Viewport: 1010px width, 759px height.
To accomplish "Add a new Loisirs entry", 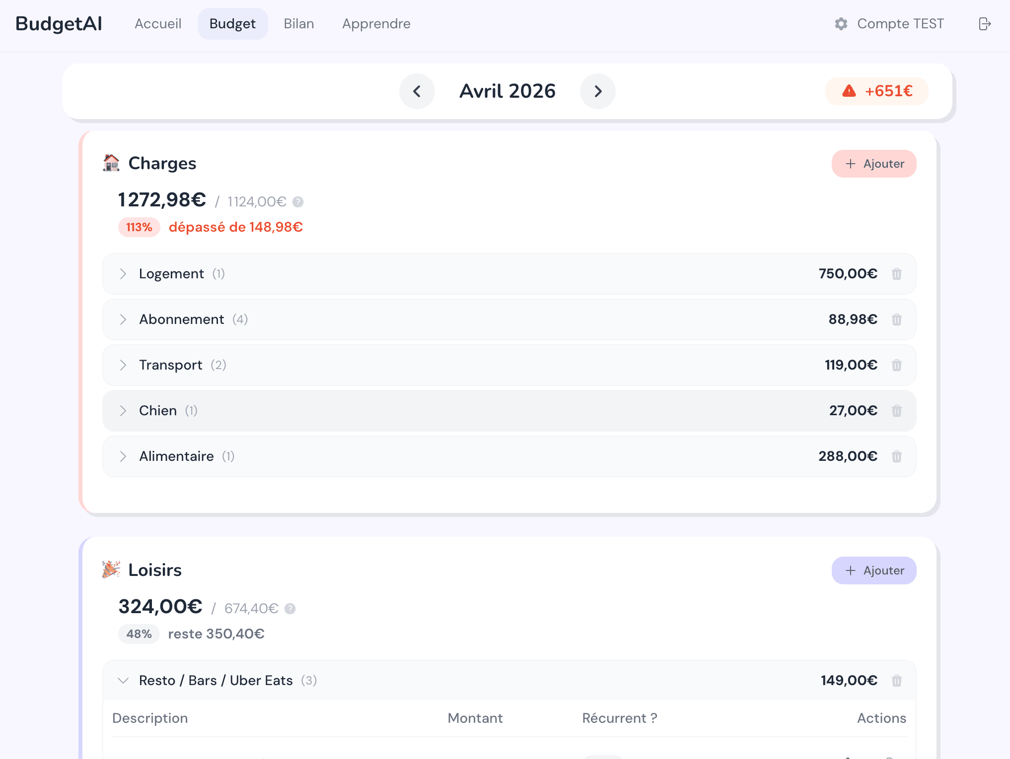I will click(x=874, y=570).
